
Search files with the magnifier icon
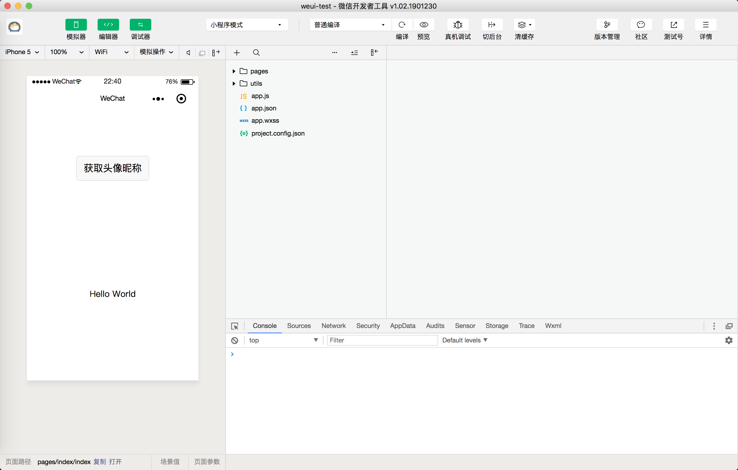tap(256, 53)
